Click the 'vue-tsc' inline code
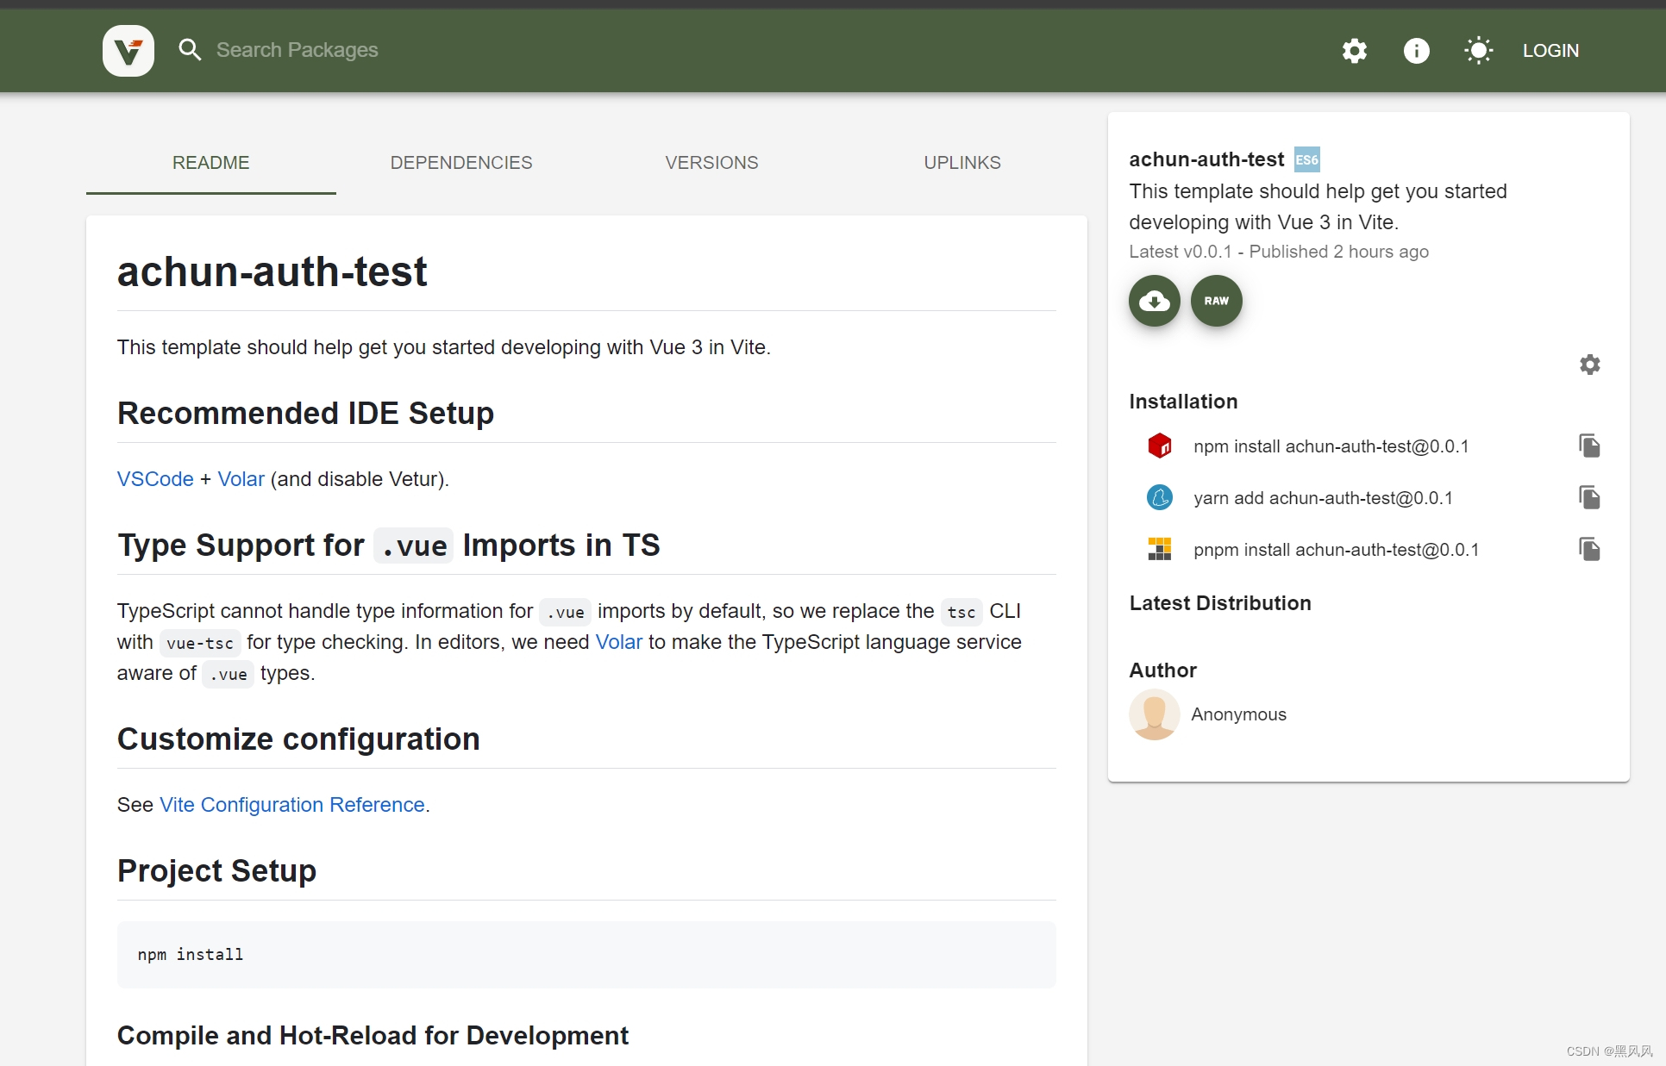Screen dimensions: 1666x1066 coord(200,643)
